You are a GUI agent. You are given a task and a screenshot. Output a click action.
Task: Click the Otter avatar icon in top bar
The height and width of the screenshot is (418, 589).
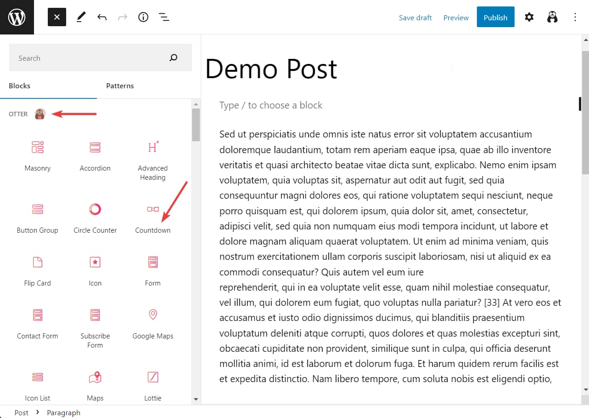click(x=552, y=17)
